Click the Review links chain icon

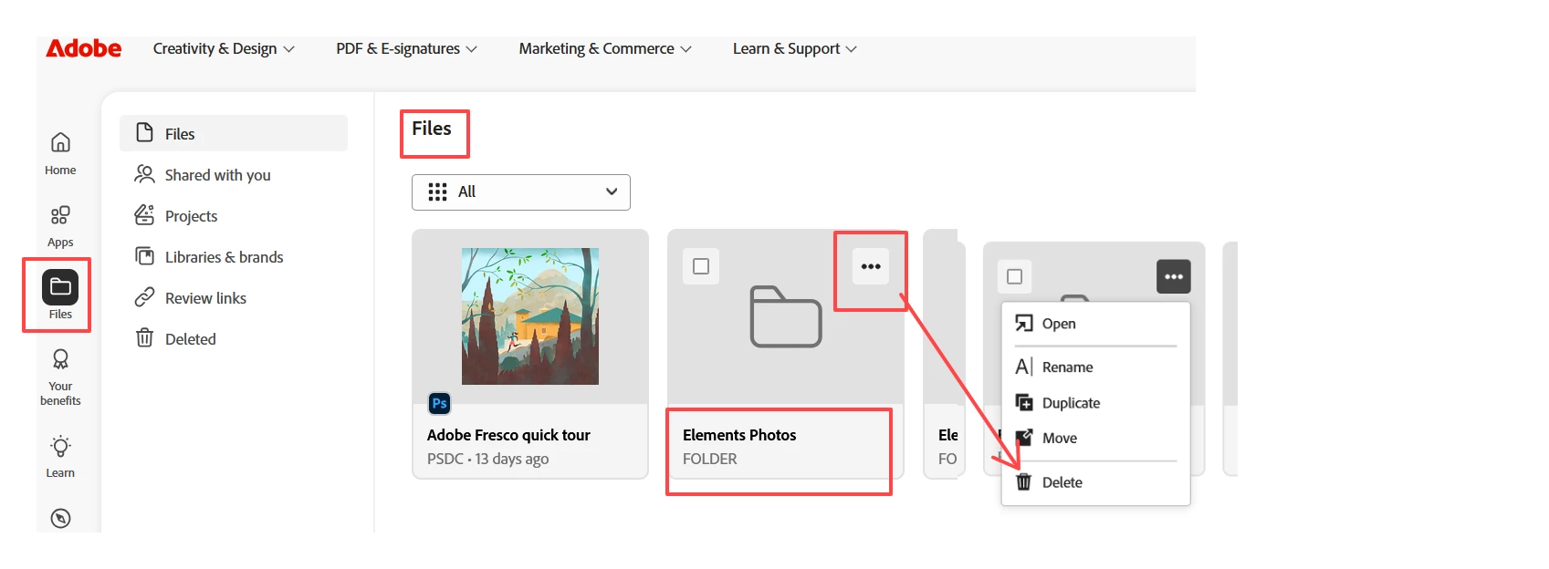(144, 297)
